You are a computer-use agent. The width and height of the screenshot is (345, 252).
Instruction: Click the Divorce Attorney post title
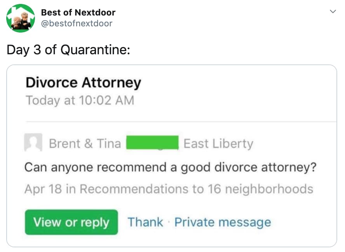click(83, 82)
